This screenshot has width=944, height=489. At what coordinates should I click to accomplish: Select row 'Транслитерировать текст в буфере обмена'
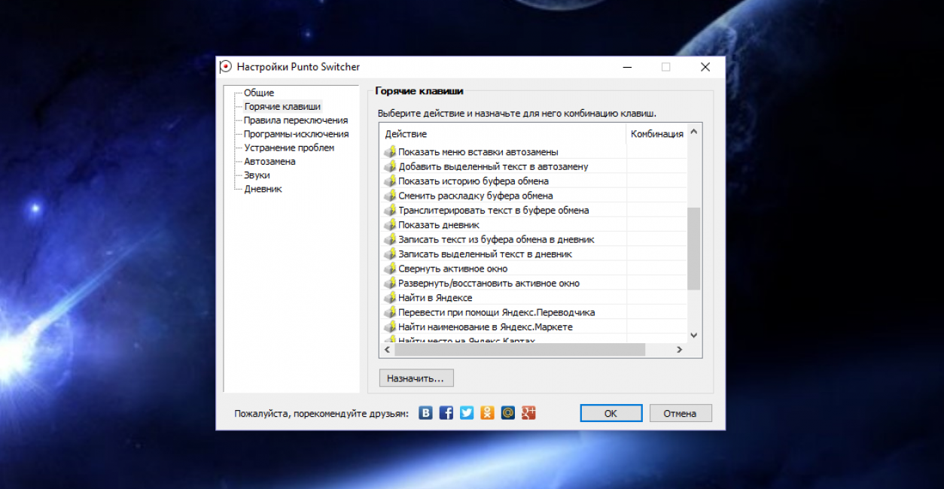pos(533,210)
